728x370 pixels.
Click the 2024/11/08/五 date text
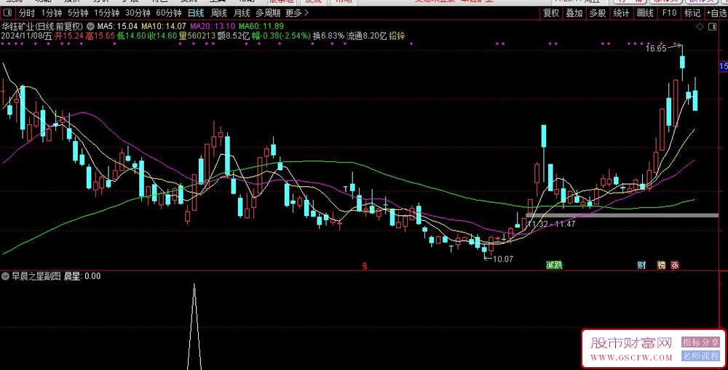pos(27,36)
